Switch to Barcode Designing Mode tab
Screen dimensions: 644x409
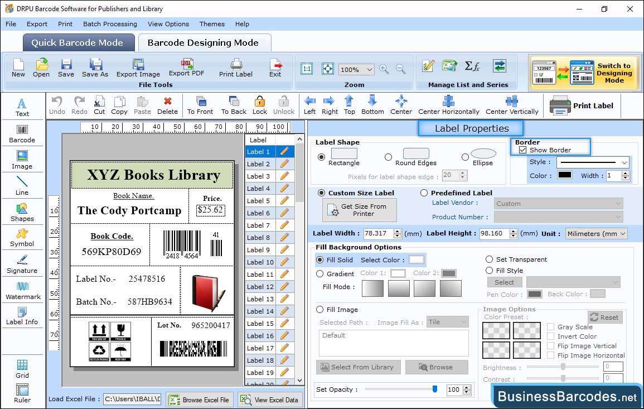click(204, 43)
